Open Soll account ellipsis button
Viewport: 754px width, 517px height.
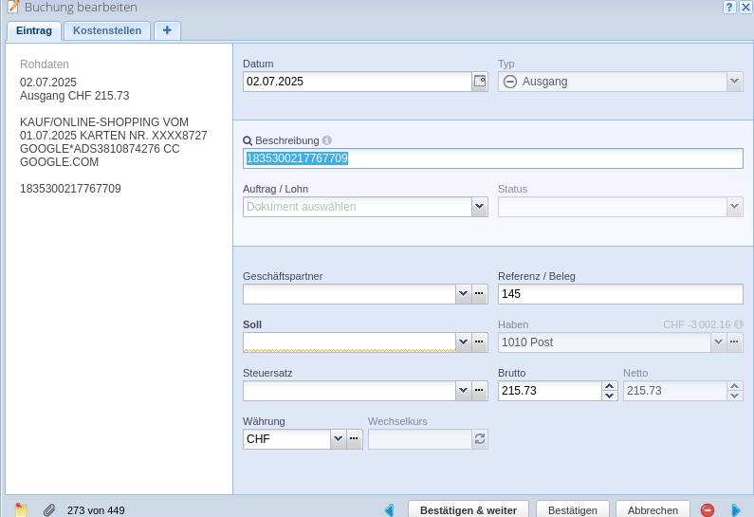coord(479,342)
